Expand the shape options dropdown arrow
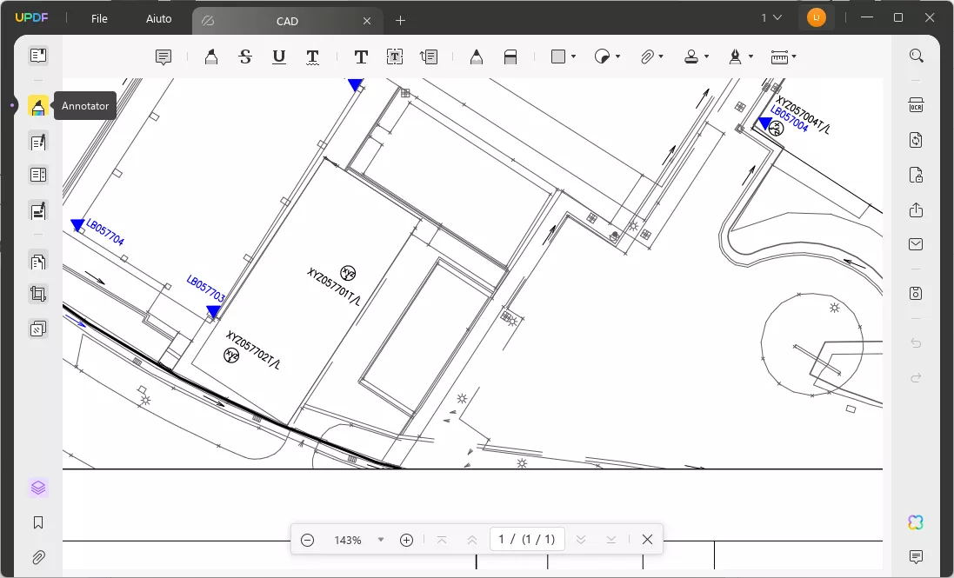The height and width of the screenshot is (578, 954). tap(573, 57)
